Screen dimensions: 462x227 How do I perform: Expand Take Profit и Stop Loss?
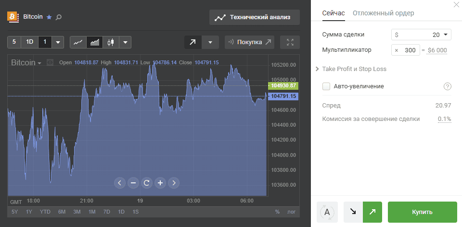click(351, 69)
